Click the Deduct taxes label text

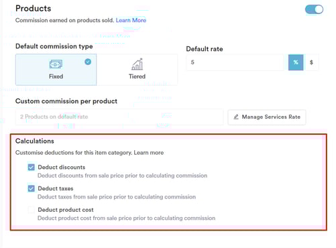tap(56, 188)
